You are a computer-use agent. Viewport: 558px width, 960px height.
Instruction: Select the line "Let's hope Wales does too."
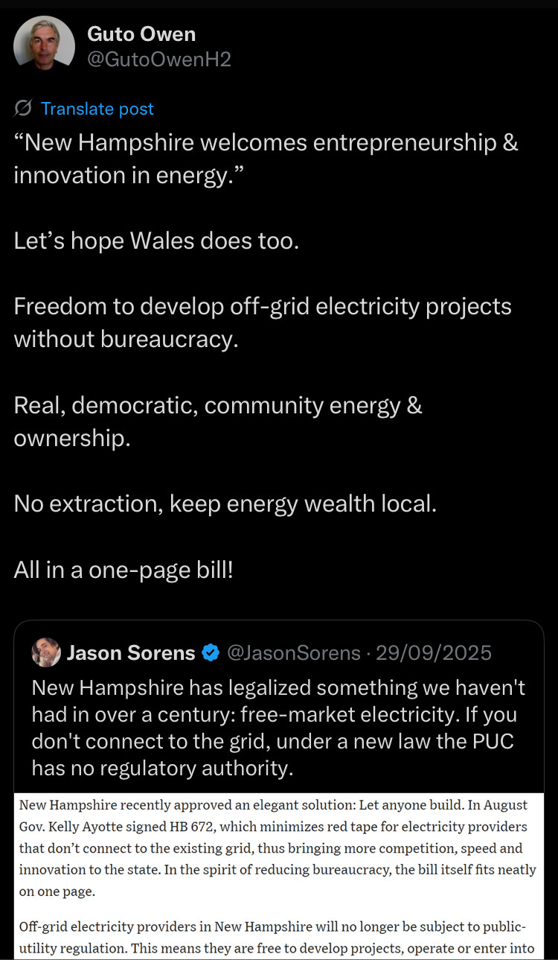(156, 241)
